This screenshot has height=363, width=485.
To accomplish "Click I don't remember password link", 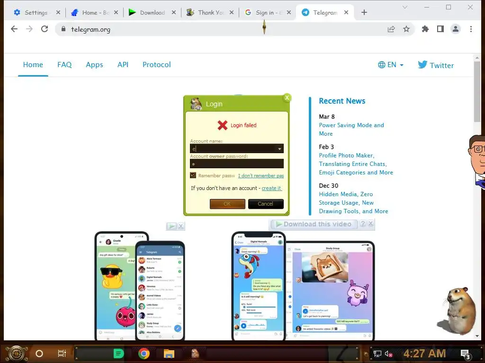I will (x=261, y=176).
